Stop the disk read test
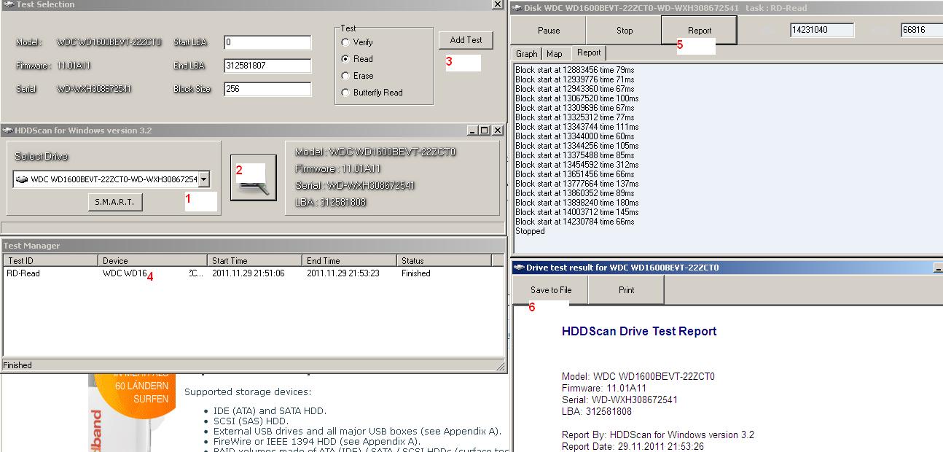The image size is (943, 452). click(625, 31)
